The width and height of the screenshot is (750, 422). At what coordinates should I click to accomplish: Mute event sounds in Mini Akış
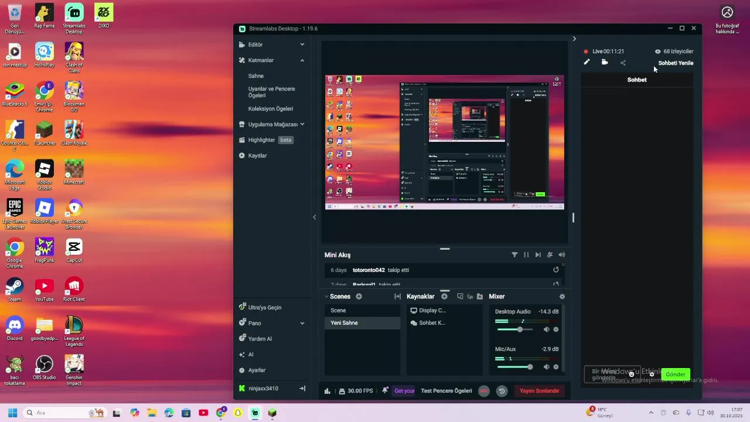click(562, 255)
